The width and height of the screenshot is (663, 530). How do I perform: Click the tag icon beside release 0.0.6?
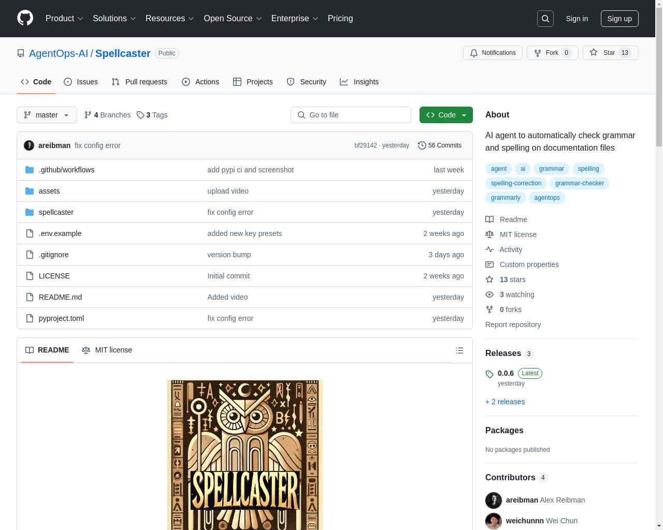click(x=489, y=374)
